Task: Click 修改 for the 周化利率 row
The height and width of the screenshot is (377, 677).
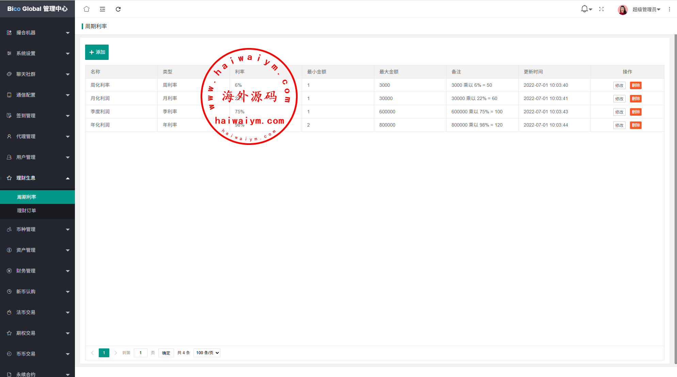Action: click(619, 85)
